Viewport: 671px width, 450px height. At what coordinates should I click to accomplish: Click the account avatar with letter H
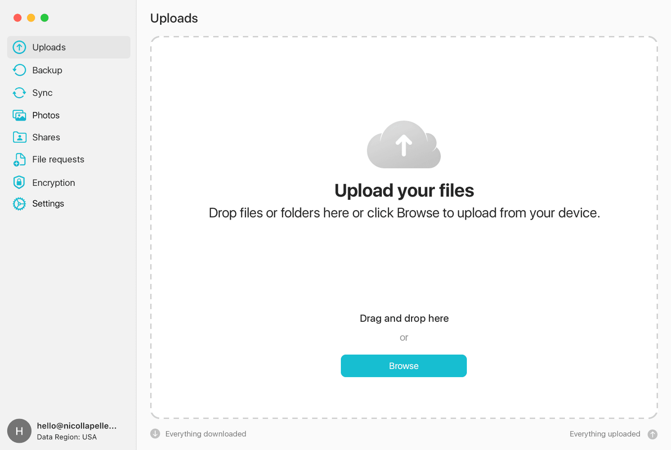[19, 431]
